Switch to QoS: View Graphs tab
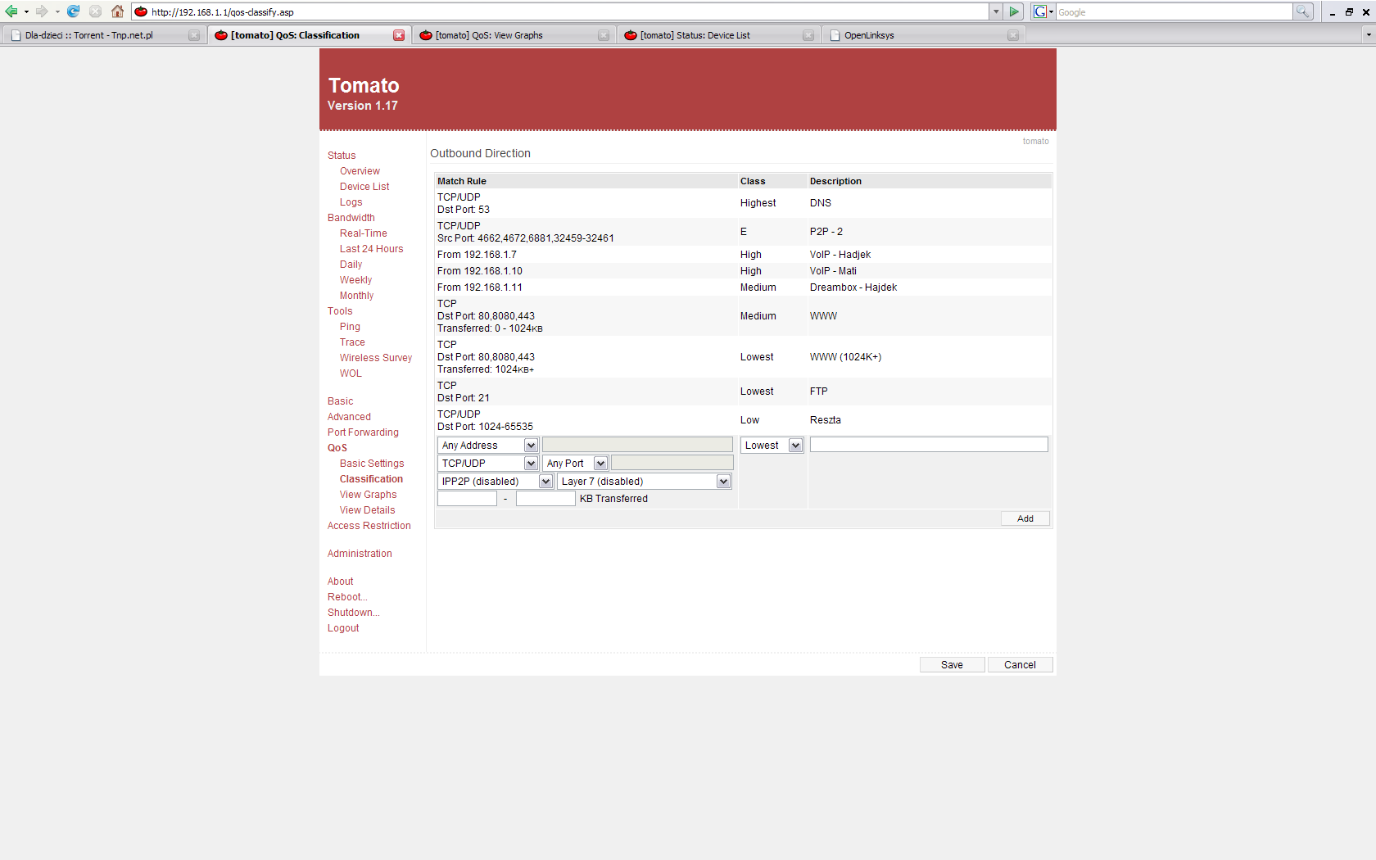 (513, 35)
